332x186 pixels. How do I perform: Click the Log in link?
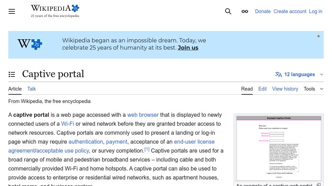315,11
